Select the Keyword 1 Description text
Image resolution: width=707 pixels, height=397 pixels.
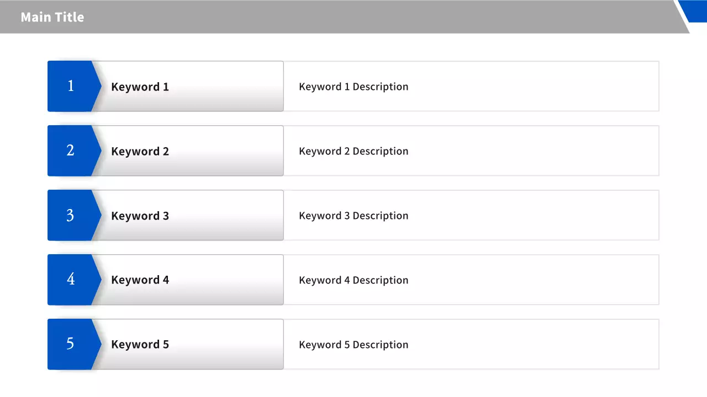click(x=353, y=87)
